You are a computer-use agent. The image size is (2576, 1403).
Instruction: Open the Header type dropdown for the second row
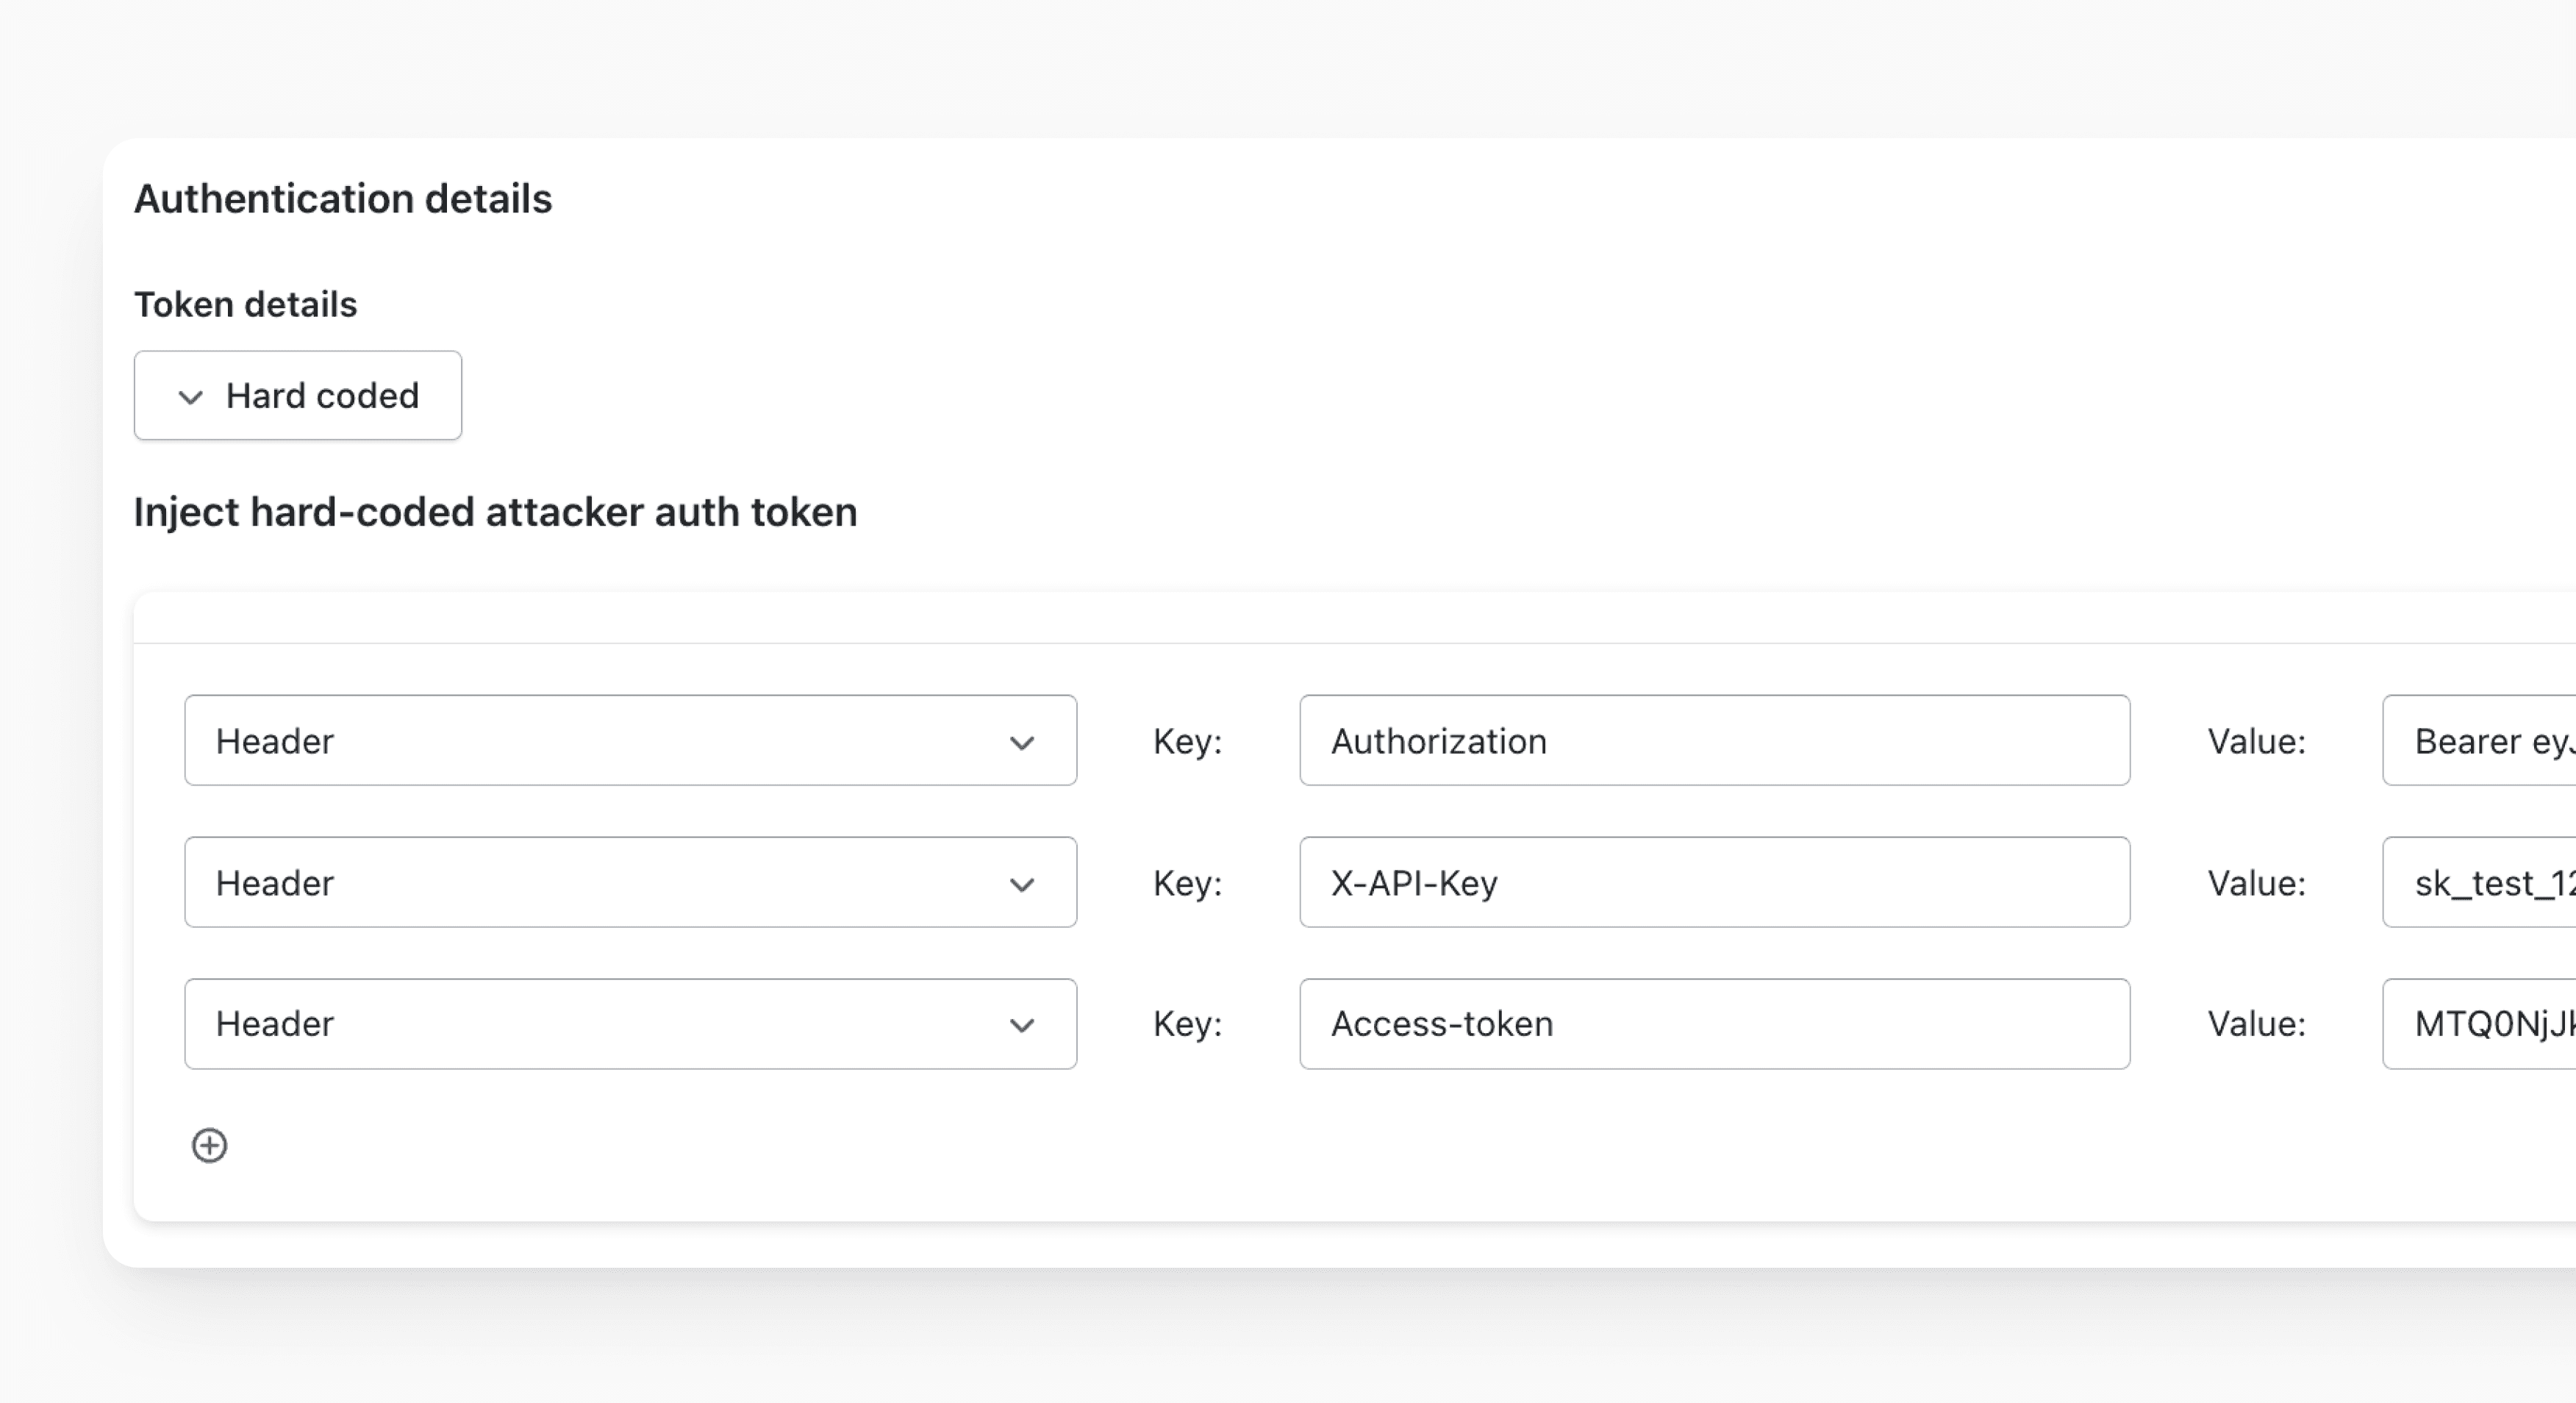[630, 882]
